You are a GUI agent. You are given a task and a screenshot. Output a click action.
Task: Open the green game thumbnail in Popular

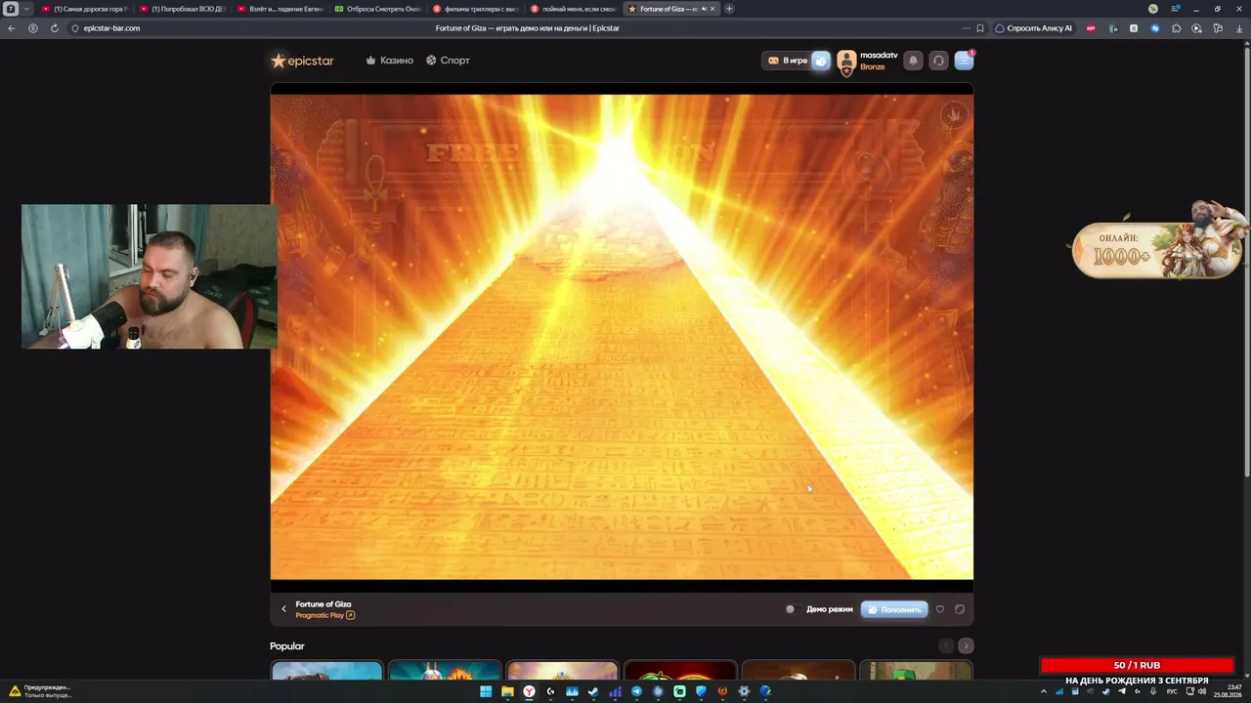pos(916,671)
